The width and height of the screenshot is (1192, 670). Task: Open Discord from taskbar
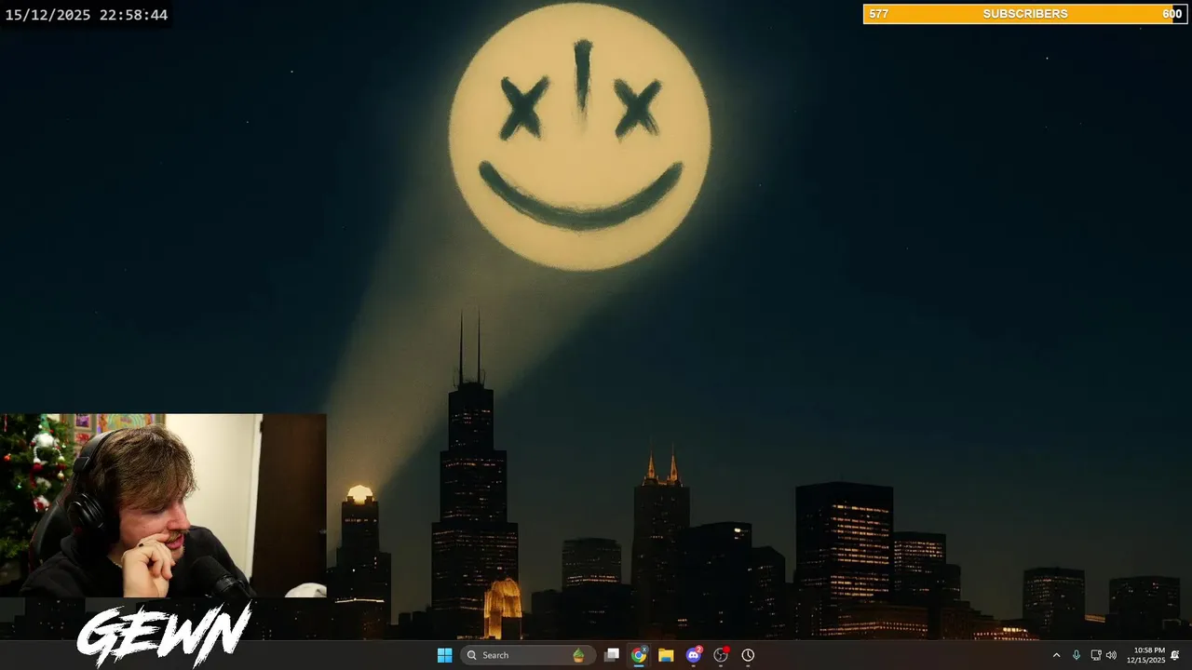click(x=693, y=655)
